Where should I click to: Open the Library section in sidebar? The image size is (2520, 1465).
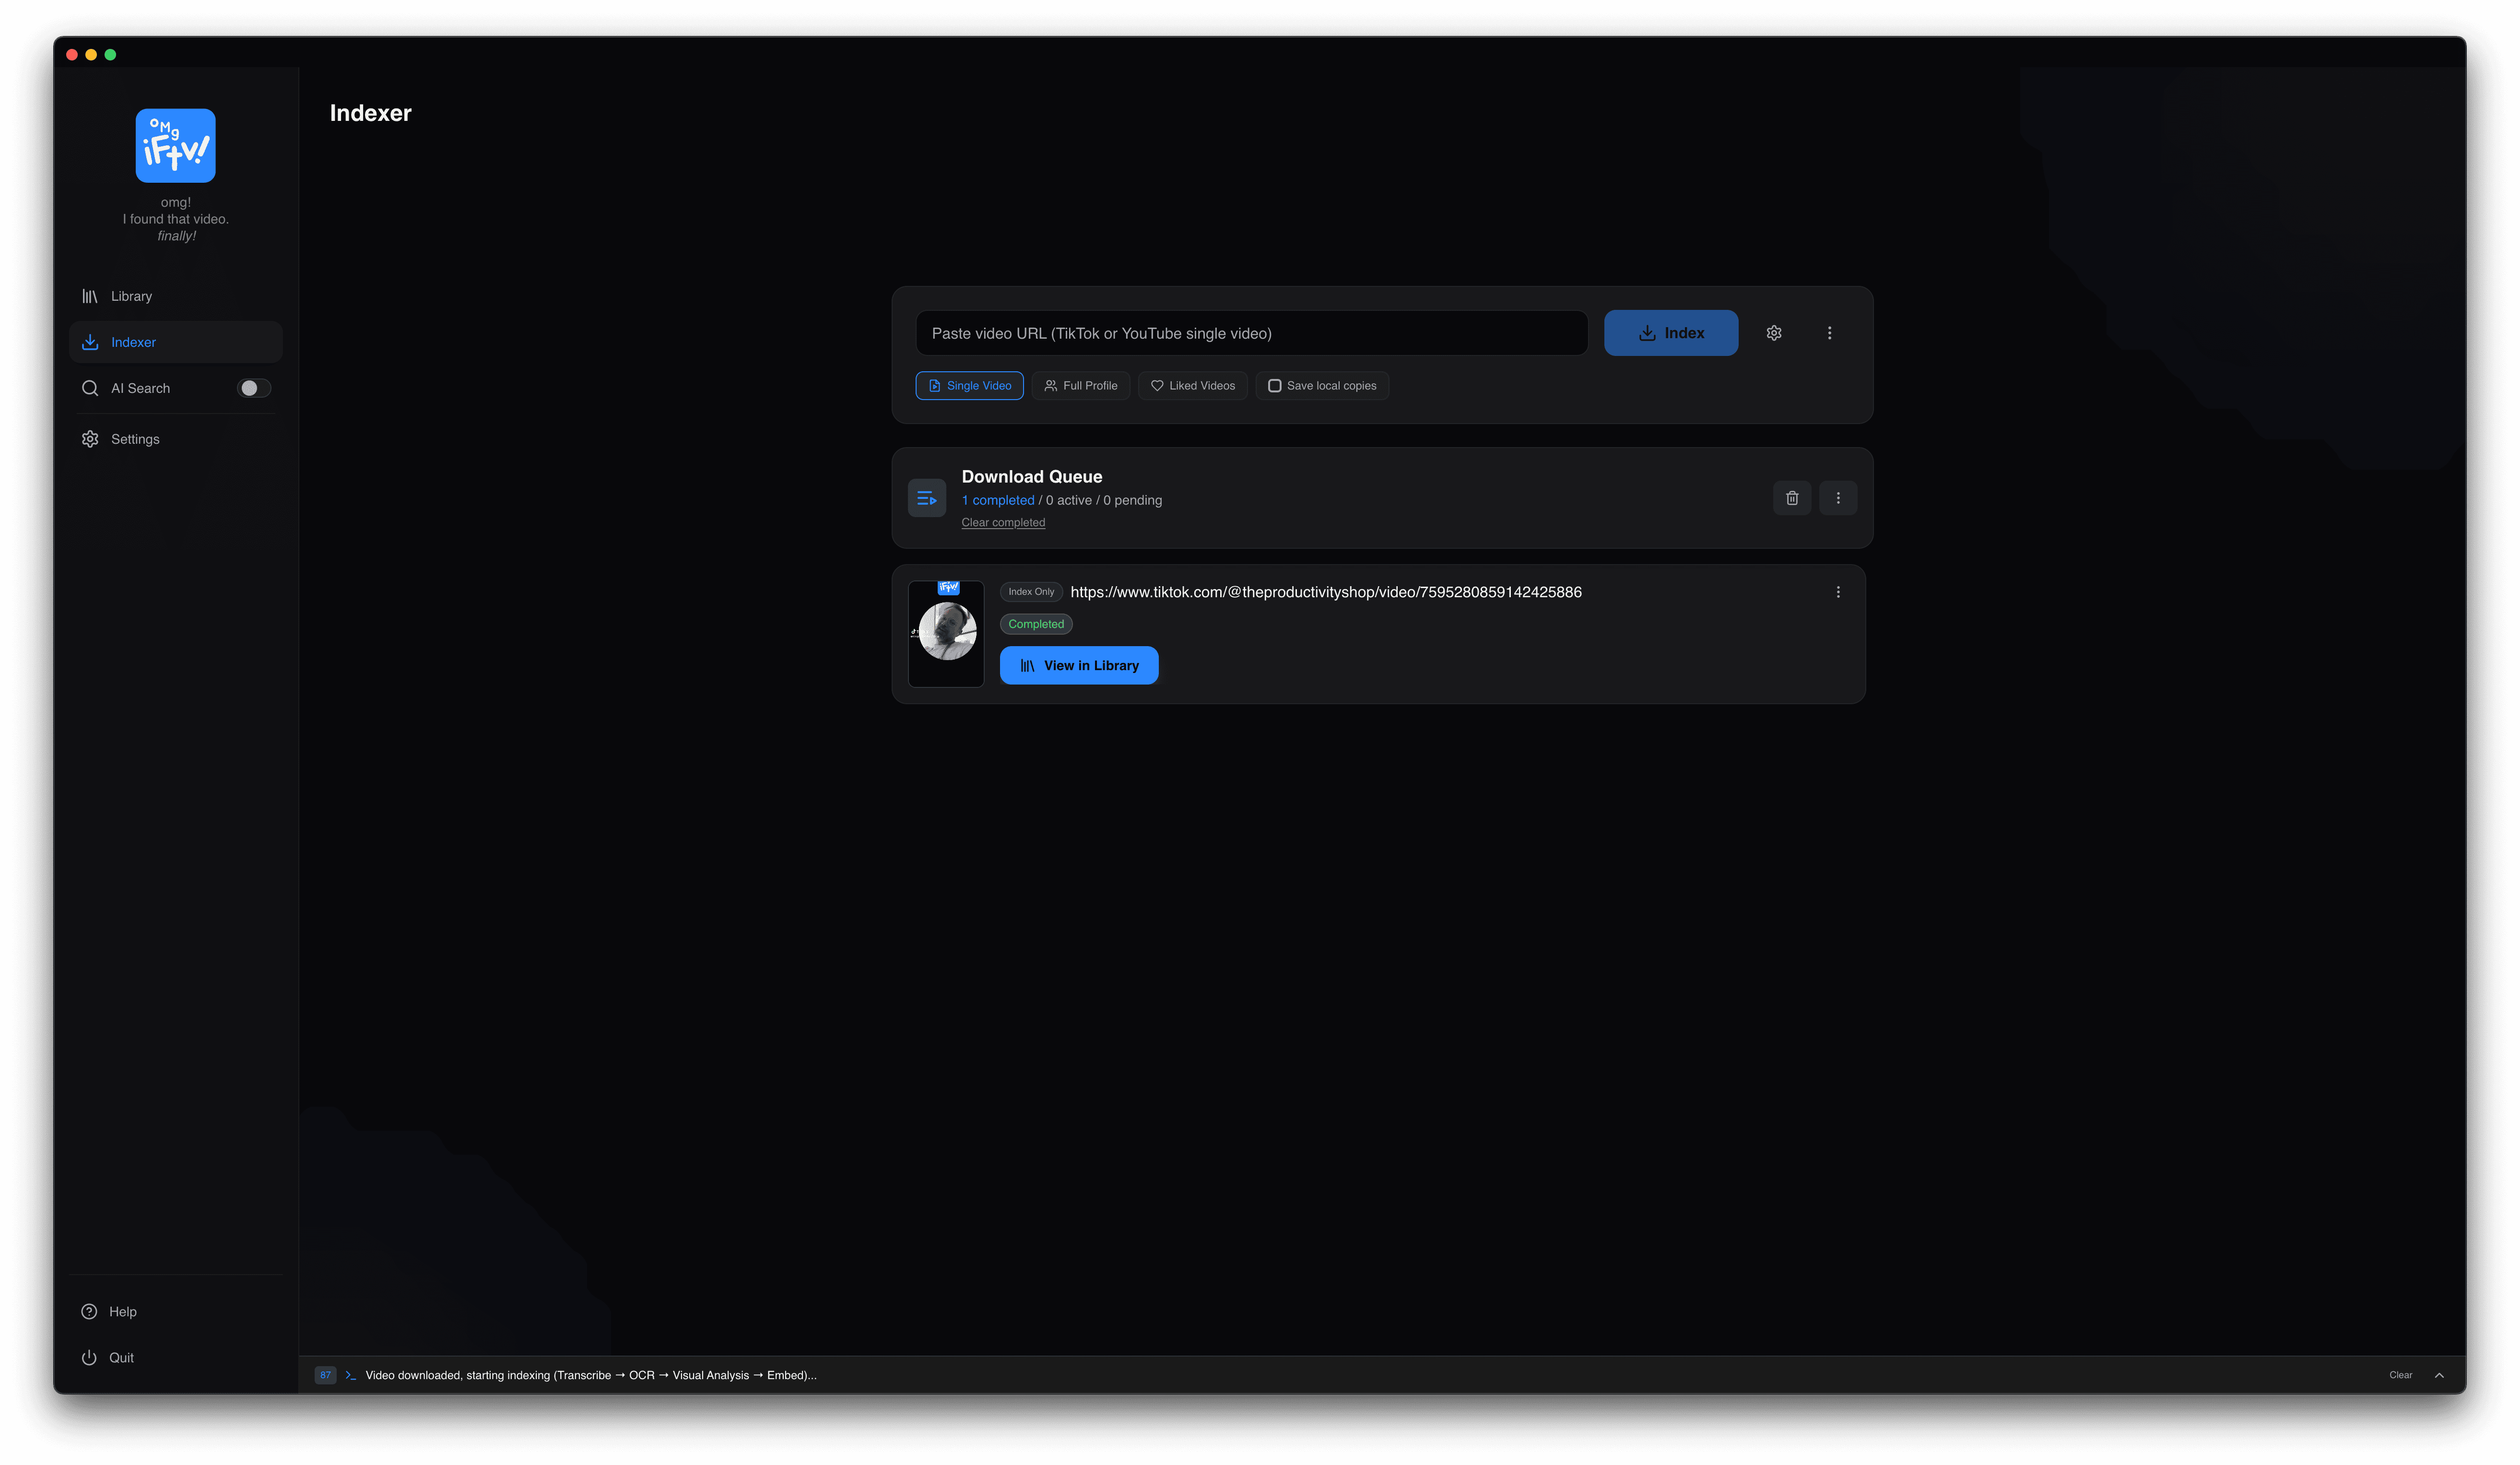[131, 296]
